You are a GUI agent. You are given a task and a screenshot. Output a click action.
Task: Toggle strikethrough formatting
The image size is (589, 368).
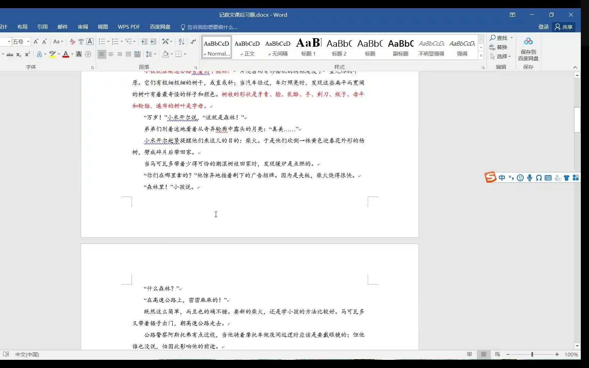(10, 54)
